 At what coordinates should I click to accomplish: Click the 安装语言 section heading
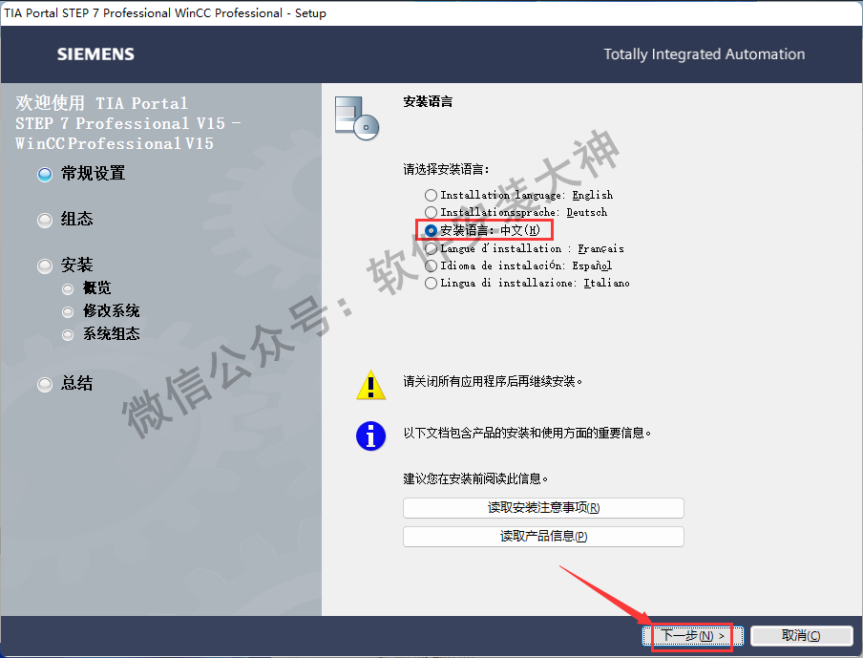pos(428,102)
